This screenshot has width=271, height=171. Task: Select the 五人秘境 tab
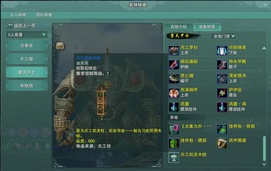(18, 15)
